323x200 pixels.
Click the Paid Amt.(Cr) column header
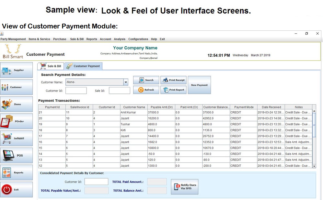pos(189,107)
